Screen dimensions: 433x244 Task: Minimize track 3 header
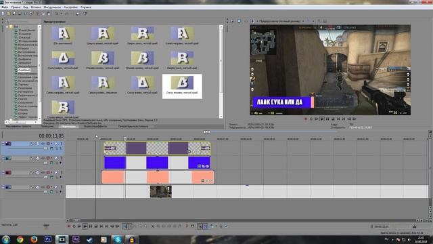click(3, 172)
